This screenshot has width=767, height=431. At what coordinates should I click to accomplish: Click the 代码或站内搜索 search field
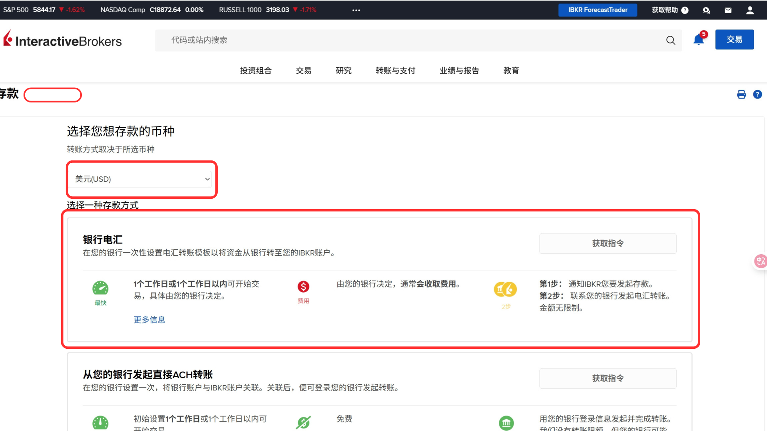(x=399, y=40)
